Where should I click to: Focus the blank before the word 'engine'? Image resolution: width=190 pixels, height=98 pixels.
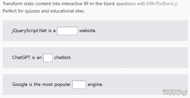click(x=79, y=85)
